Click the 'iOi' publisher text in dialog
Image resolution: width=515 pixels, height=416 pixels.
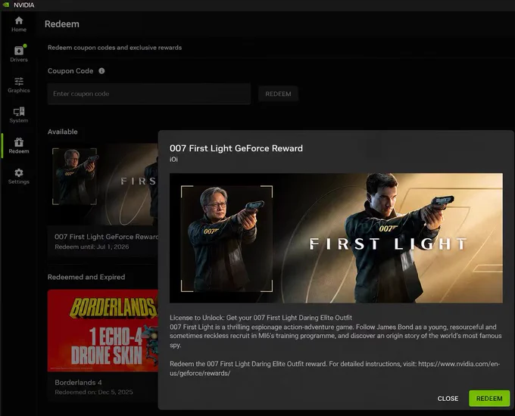(x=173, y=159)
